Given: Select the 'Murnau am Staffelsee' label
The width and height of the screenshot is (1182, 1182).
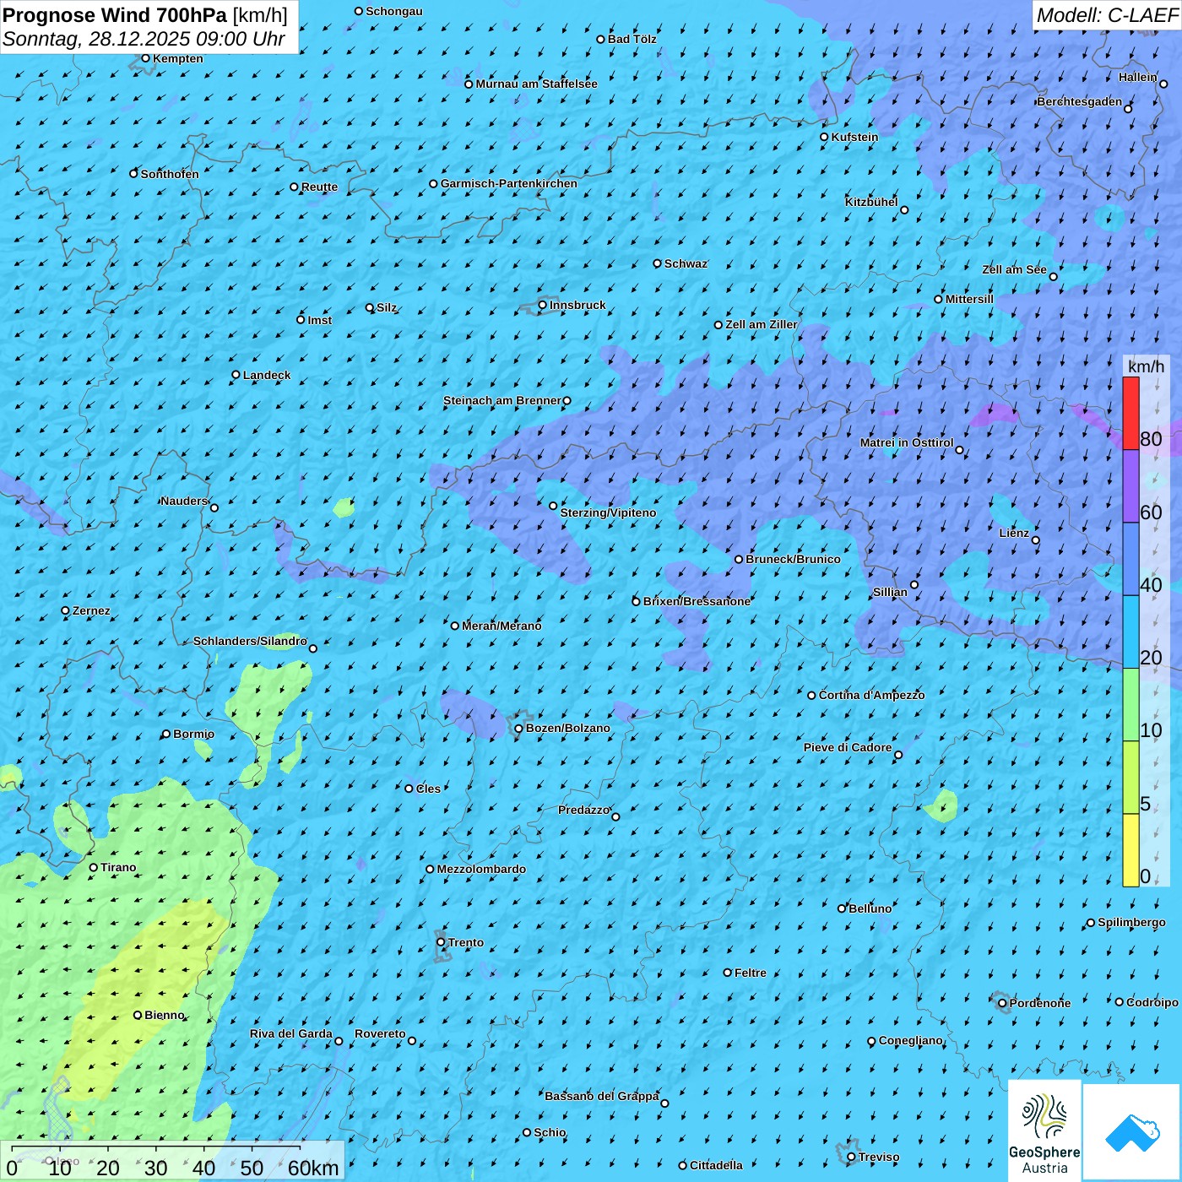Looking at the screenshot, I should [537, 84].
